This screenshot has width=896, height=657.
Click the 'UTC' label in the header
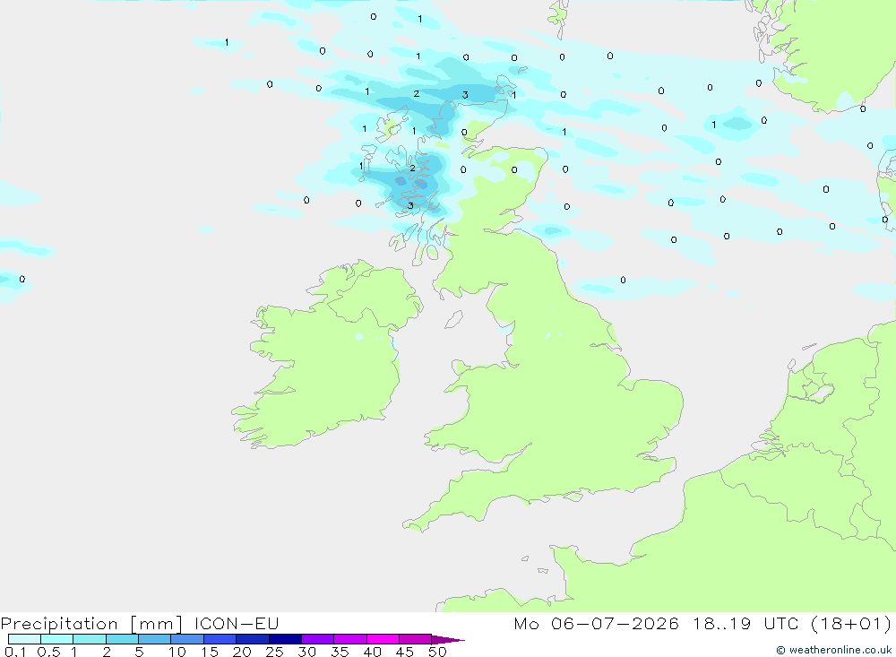coord(780,623)
